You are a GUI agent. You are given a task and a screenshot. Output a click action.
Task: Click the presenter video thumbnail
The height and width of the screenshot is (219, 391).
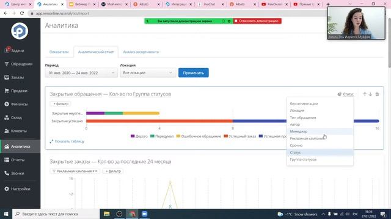click(356, 23)
